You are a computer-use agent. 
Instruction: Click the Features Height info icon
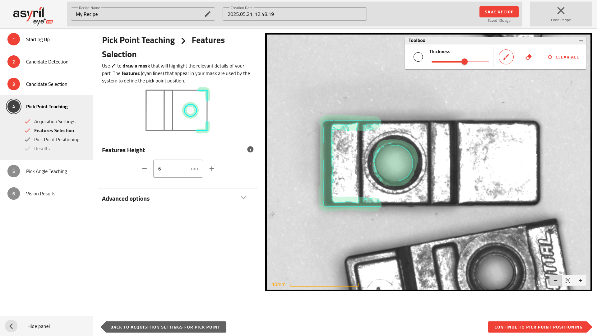250,149
